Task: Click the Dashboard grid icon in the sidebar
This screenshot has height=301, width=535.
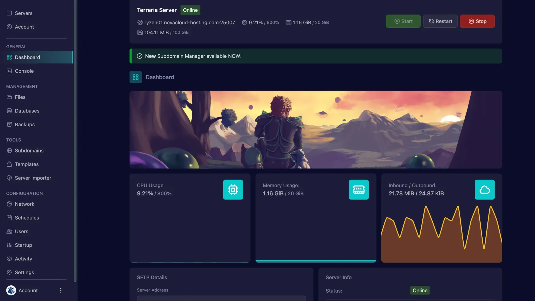Action: pos(9,57)
